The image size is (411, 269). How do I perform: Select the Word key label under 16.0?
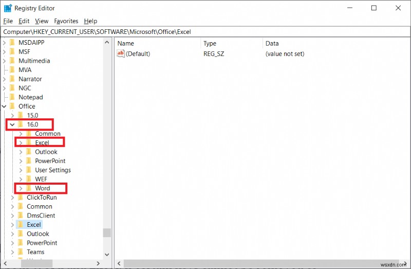point(43,188)
